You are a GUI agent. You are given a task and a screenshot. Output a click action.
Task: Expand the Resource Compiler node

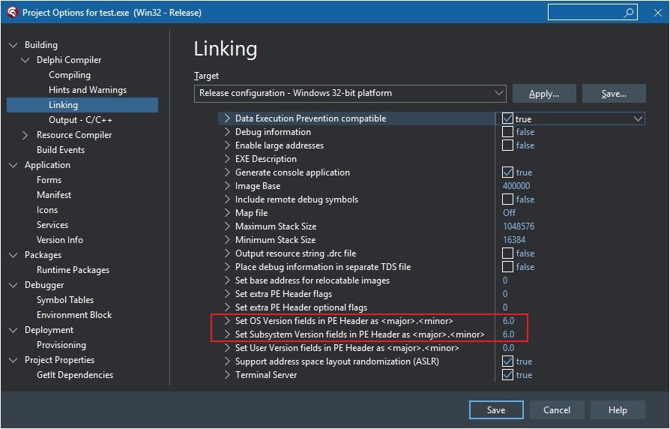pyautogui.click(x=25, y=135)
